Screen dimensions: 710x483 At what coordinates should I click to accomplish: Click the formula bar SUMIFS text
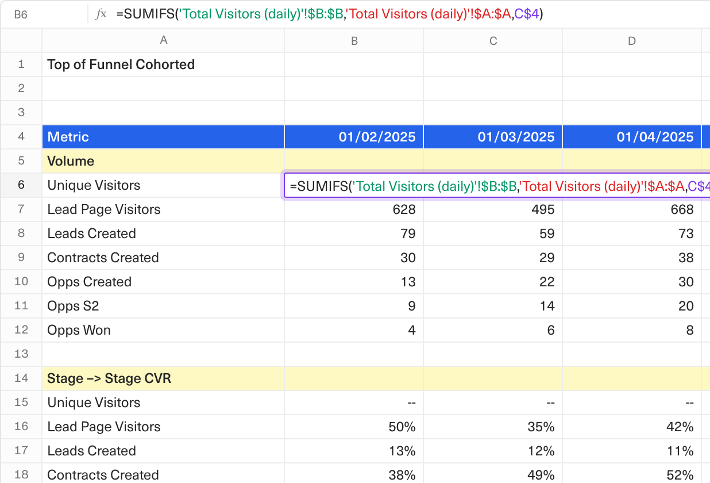point(330,14)
